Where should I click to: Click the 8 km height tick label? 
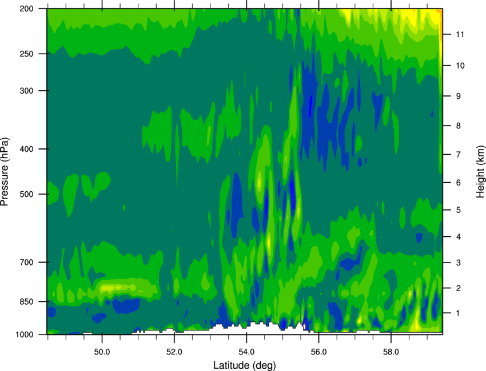tap(459, 126)
